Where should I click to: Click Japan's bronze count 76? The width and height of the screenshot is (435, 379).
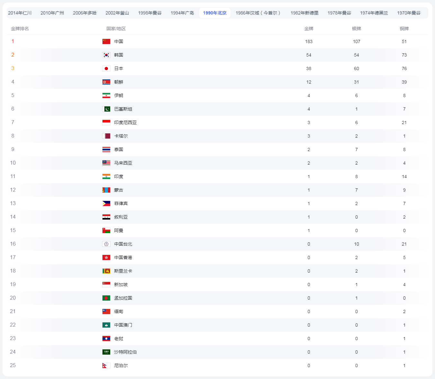pyautogui.click(x=404, y=68)
